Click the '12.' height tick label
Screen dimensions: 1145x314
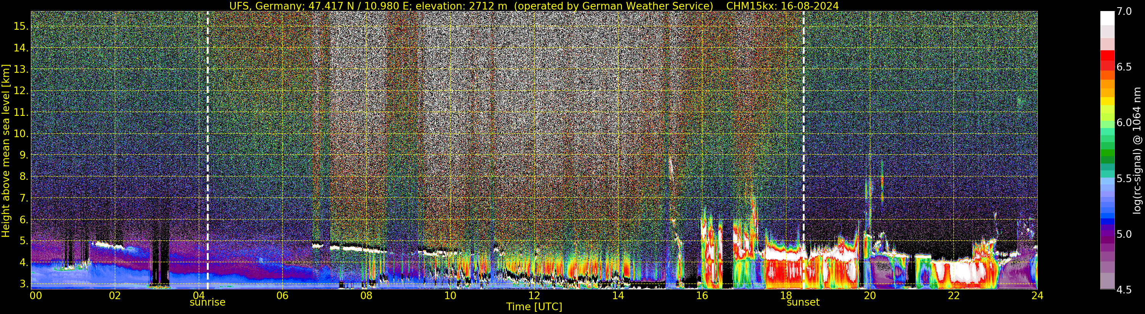pyautogui.click(x=21, y=91)
